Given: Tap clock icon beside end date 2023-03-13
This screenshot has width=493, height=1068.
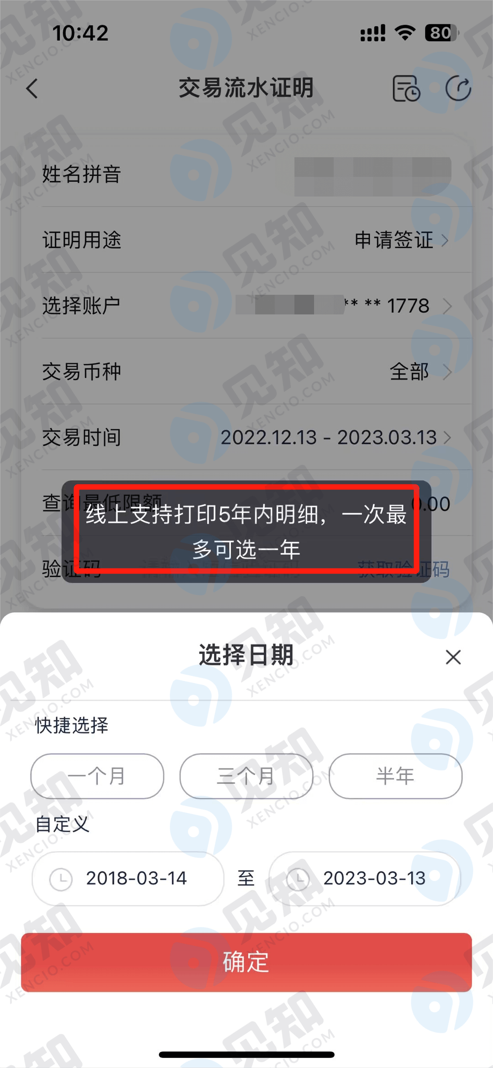Looking at the screenshot, I should click(298, 879).
